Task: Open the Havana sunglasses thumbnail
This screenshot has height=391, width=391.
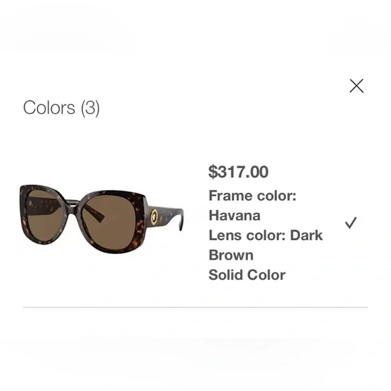Action: [x=102, y=219]
